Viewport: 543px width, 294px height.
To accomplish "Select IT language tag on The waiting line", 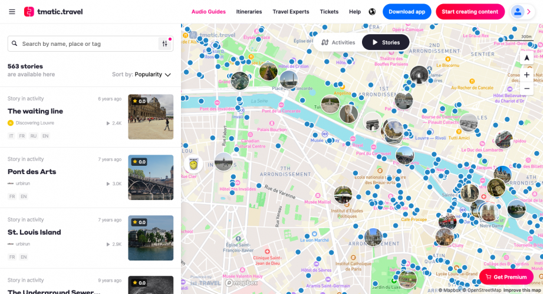I will [x=11, y=136].
